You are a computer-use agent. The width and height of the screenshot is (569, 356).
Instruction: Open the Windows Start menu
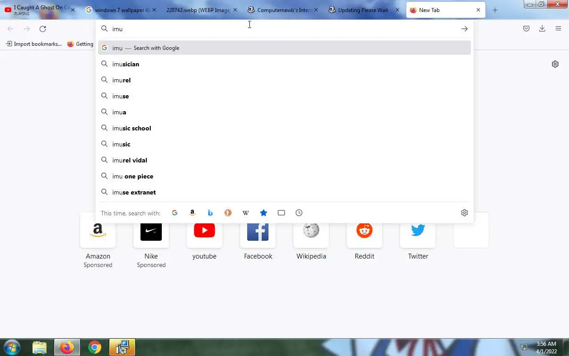click(x=12, y=347)
